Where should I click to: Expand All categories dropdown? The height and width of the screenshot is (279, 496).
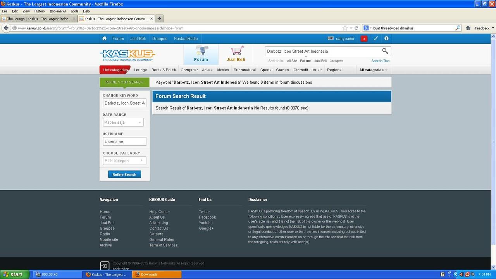pyautogui.click(x=373, y=70)
